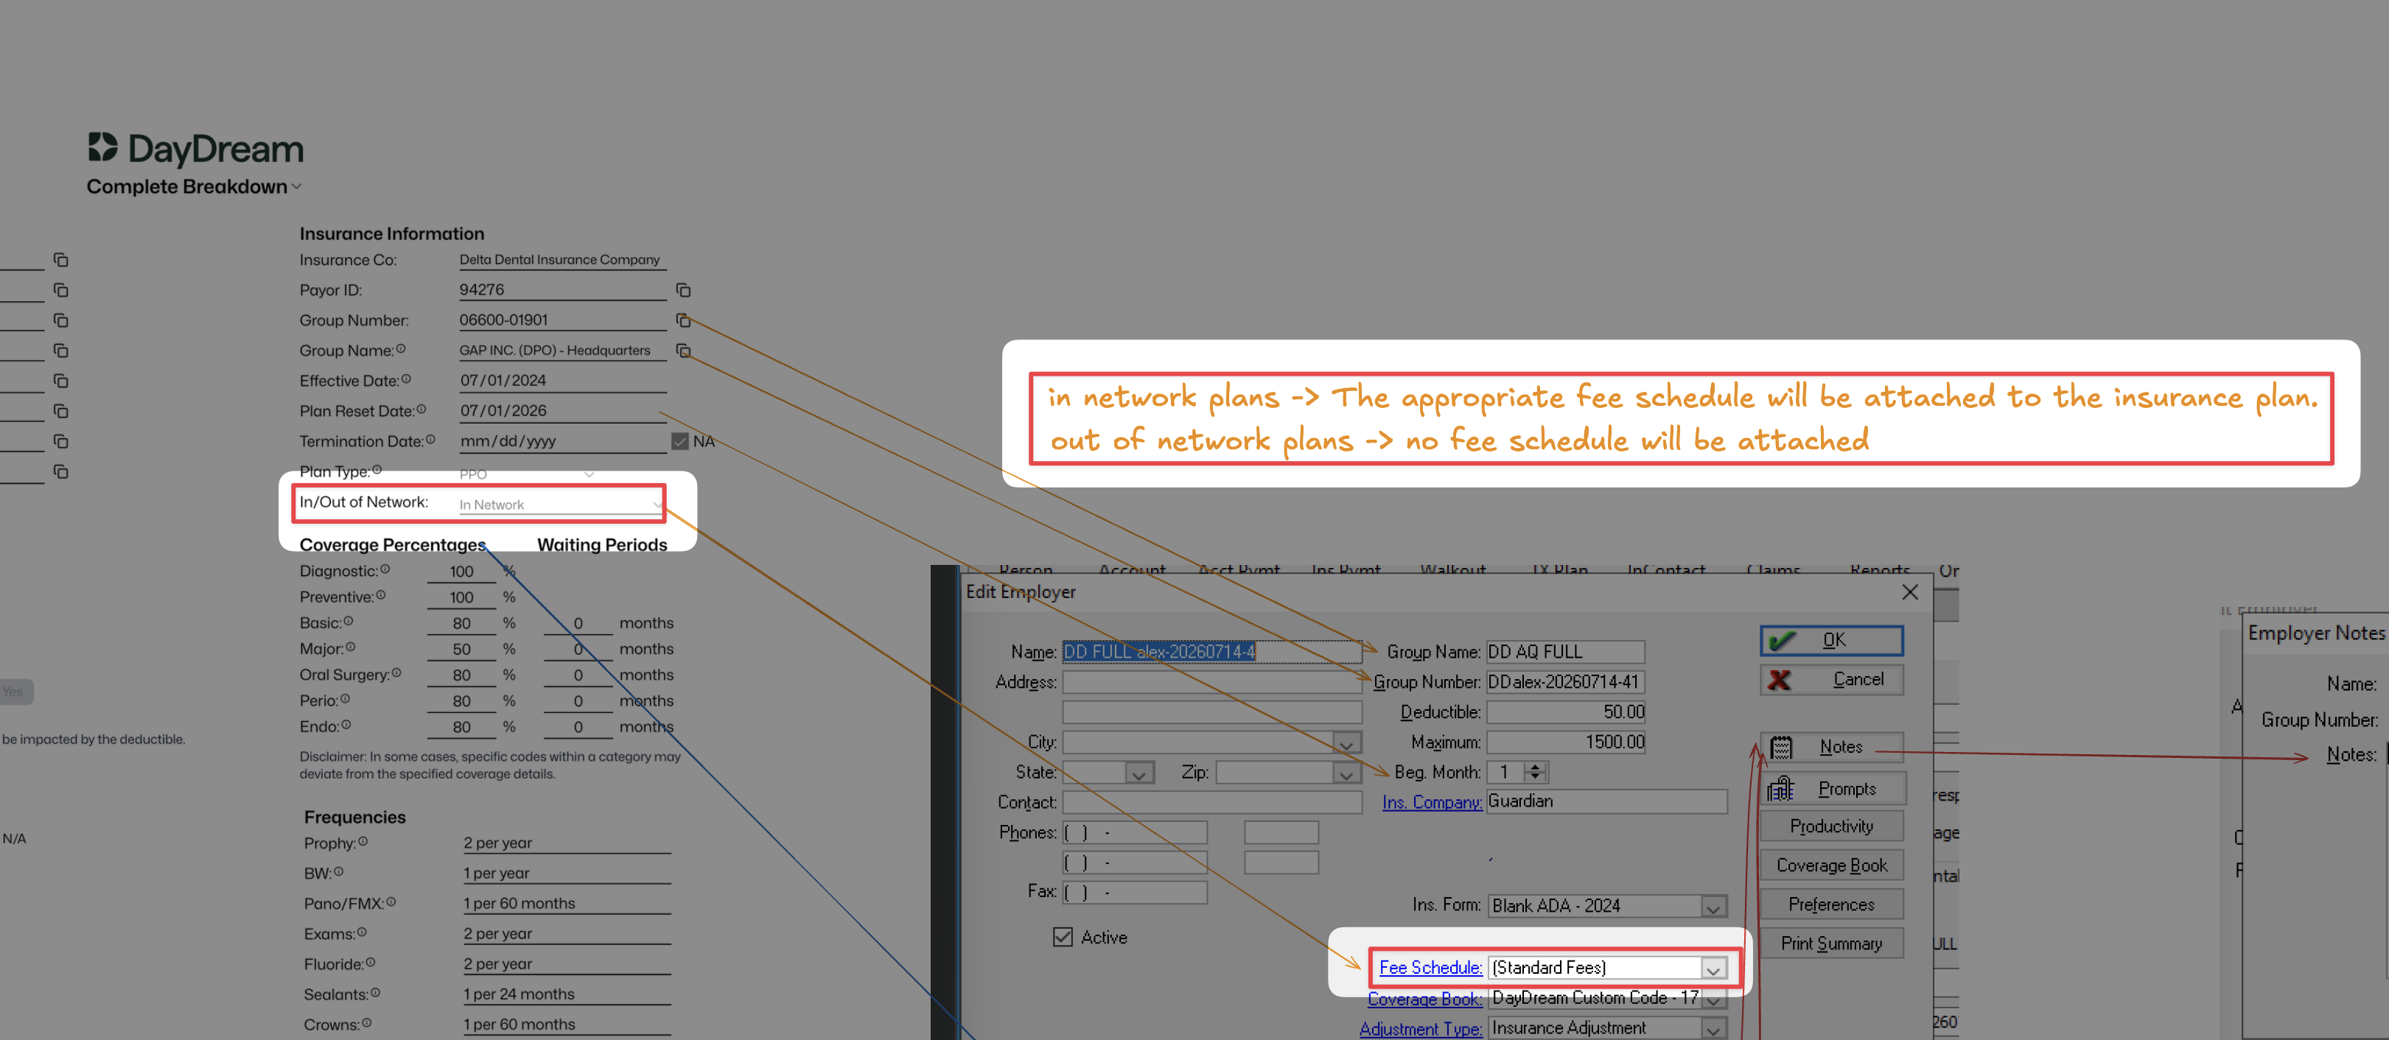Open the Prompts button
This screenshot has width=2389, height=1040.
coord(1832,789)
